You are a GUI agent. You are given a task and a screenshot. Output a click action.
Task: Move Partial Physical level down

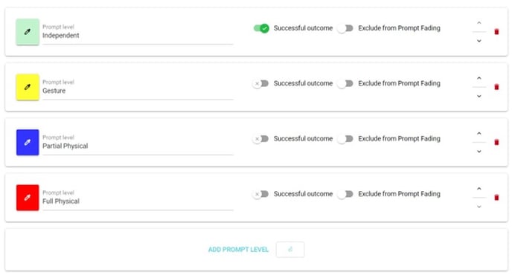click(479, 152)
